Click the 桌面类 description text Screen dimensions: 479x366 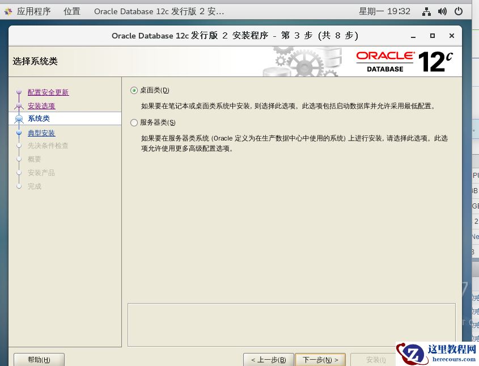[x=288, y=106]
